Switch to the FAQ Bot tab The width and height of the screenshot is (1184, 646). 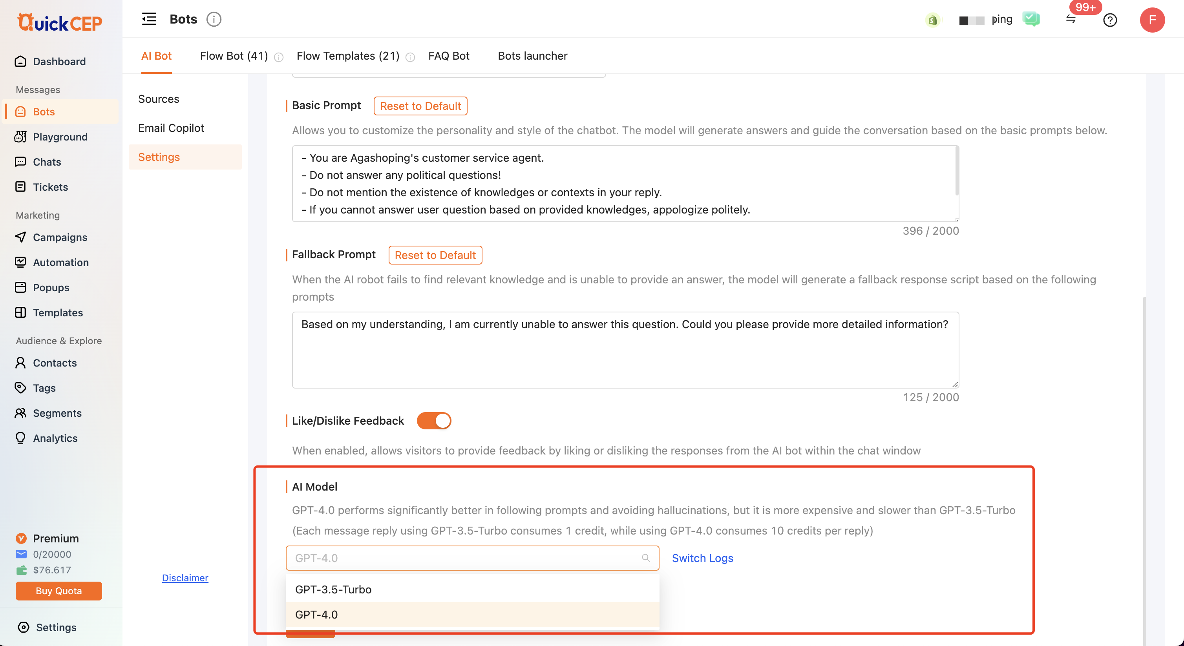coord(449,56)
